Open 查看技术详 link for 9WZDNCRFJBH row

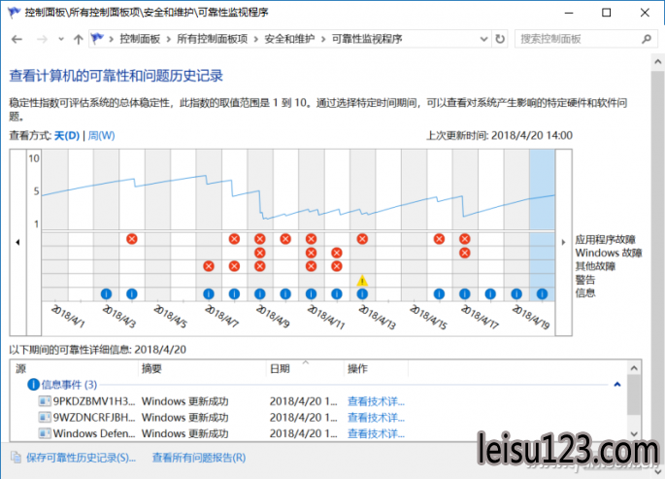coord(376,418)
